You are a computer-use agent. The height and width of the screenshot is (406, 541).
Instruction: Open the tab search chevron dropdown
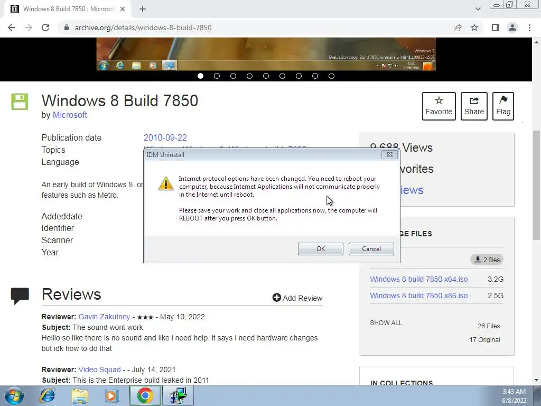pos(478,9)
